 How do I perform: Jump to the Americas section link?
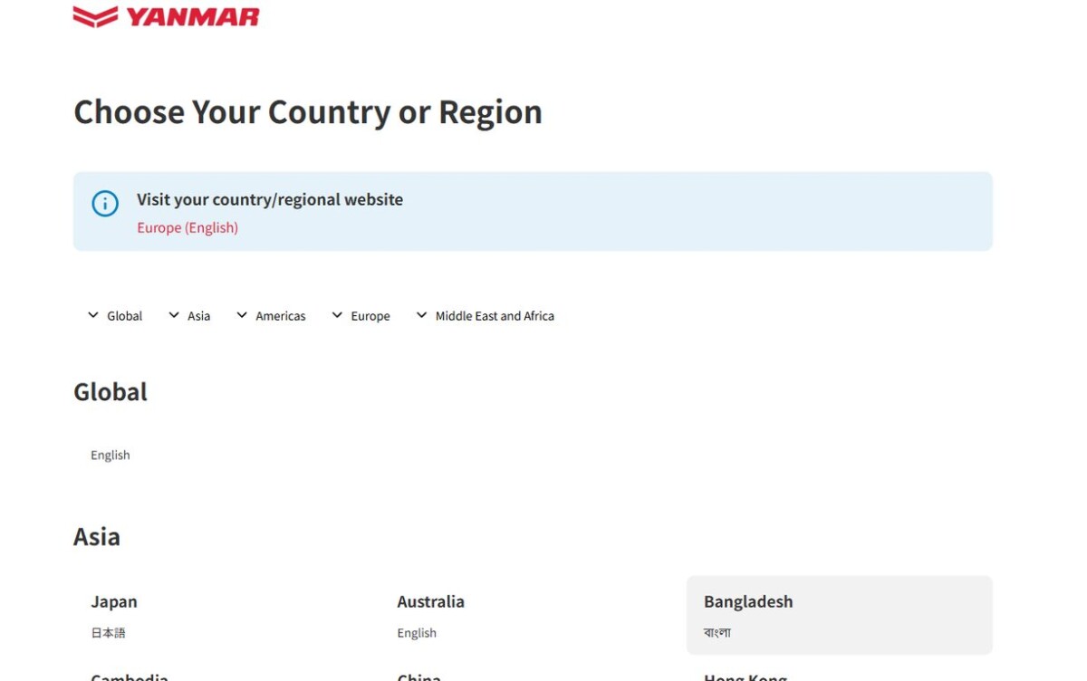281,316
